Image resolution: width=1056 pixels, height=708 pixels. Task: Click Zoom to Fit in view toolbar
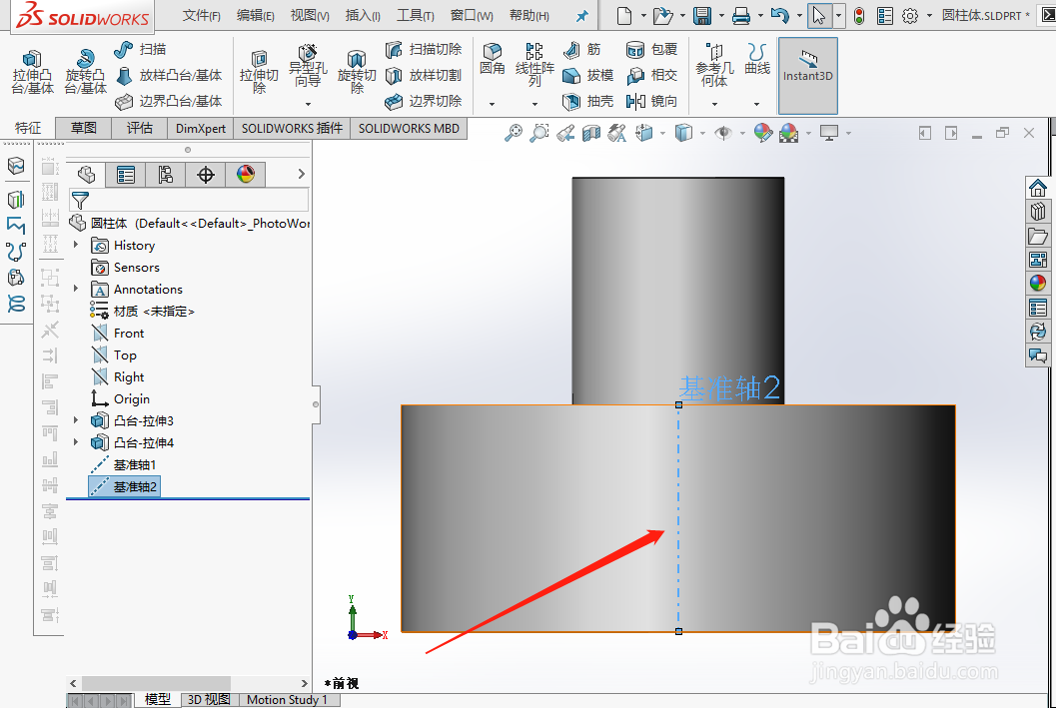514,133
